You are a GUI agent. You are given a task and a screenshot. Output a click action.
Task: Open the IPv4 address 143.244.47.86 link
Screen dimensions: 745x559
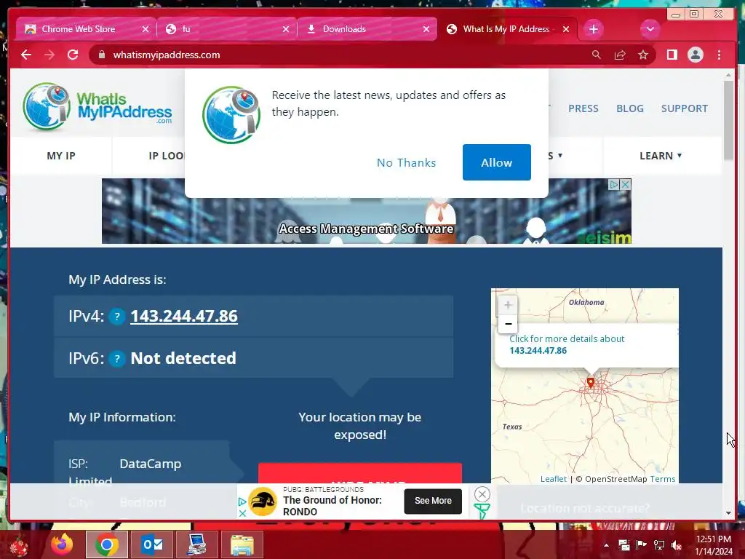tap(184, 316)
